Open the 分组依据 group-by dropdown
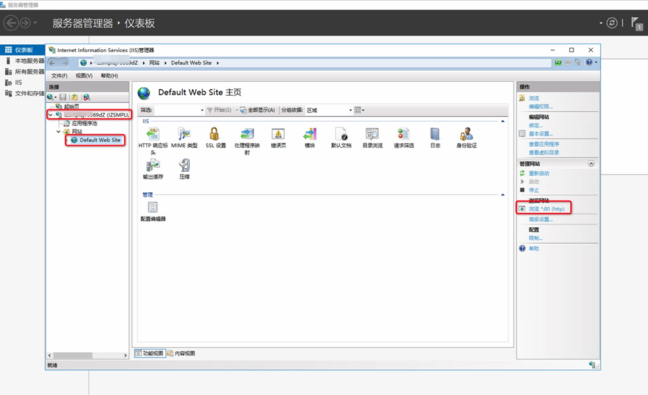The width and height of the screenshot is (648, 395). pyautogui.click(x=329, y=110)
